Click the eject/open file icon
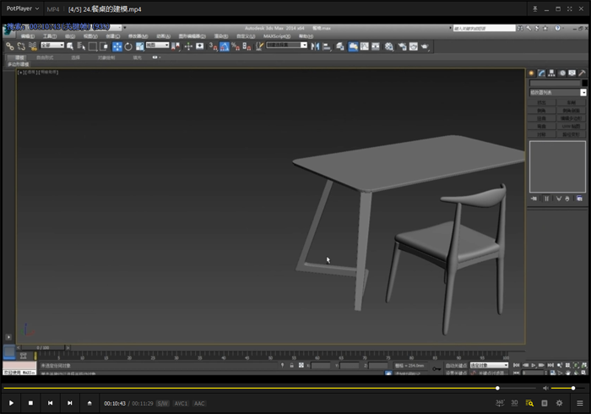Screen dimensions: 591x414 pos(89,403)
